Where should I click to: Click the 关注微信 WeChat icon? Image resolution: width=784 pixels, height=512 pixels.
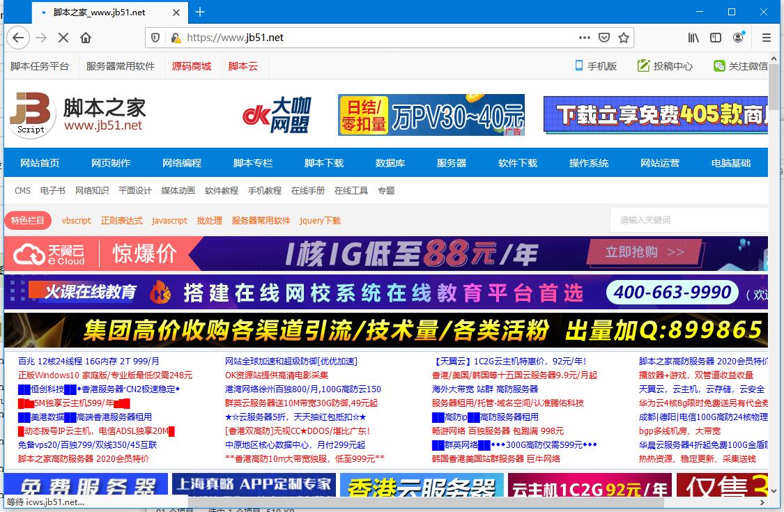coord(719,65)
